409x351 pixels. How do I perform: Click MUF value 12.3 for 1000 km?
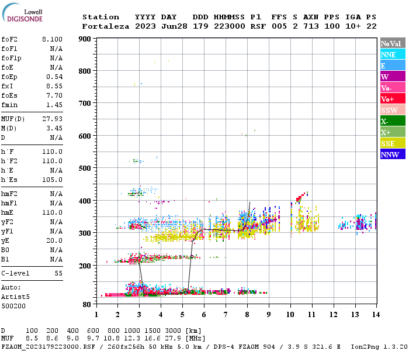click(132, 339)
